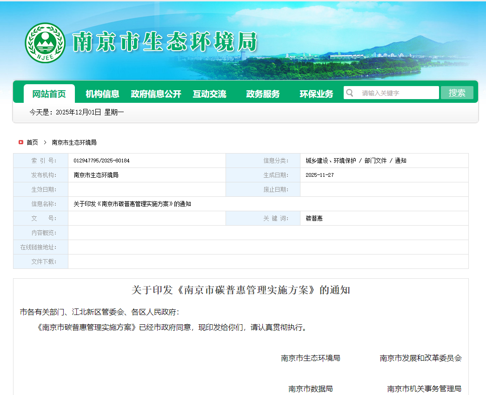Click the magnifier icon in search box

pos(350,93)
